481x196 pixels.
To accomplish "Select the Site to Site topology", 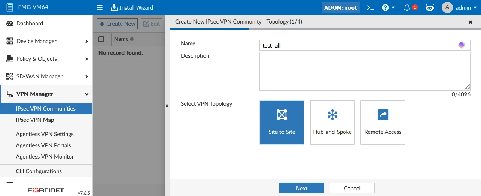I will click(282, 123).
